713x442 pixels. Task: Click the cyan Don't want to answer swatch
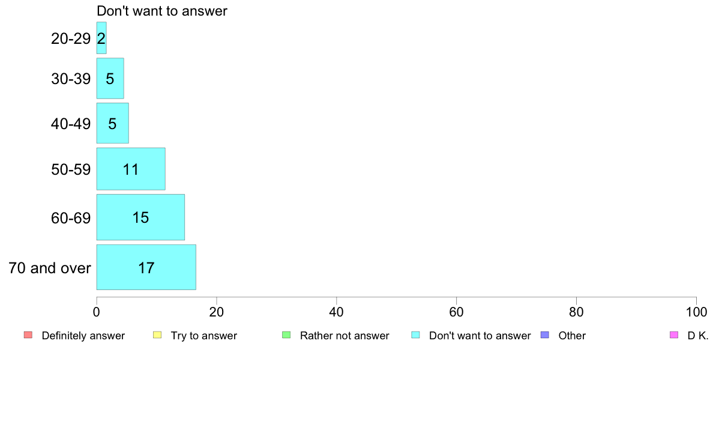[x=415, y=335]
